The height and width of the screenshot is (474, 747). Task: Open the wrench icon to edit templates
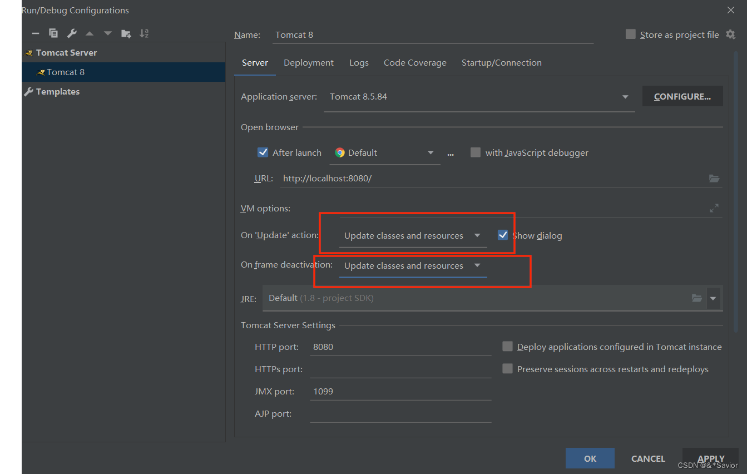tap(72, 33)
